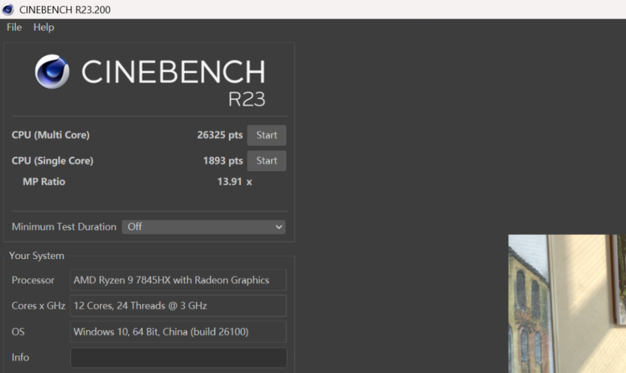Click the Info label
Image resolution: width=626 pixels, height=373 pixels.
coord(20,357)
